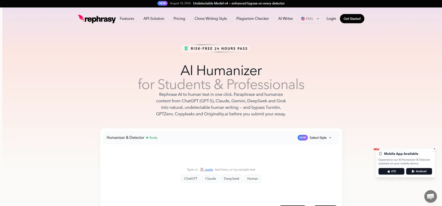Click the NEW badge beside Select Style
Screen dimensions: 442x206
coord(302,138)
